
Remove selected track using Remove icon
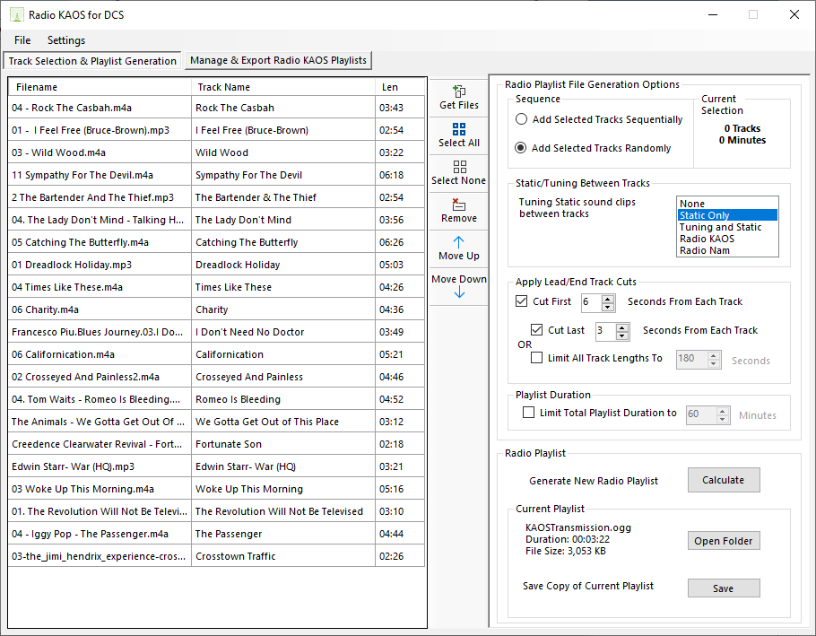[x=459, y=205]
